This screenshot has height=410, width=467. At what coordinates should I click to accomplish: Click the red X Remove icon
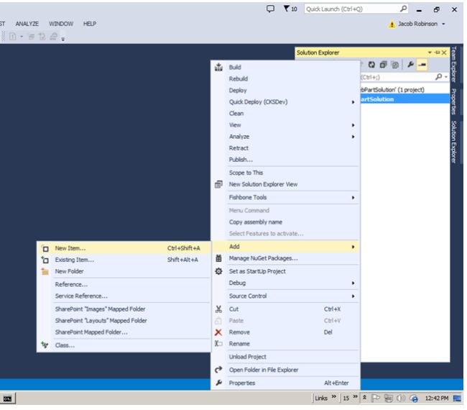point(218,332)
